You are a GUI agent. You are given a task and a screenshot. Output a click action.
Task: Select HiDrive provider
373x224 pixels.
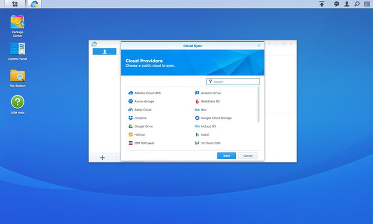136,134
